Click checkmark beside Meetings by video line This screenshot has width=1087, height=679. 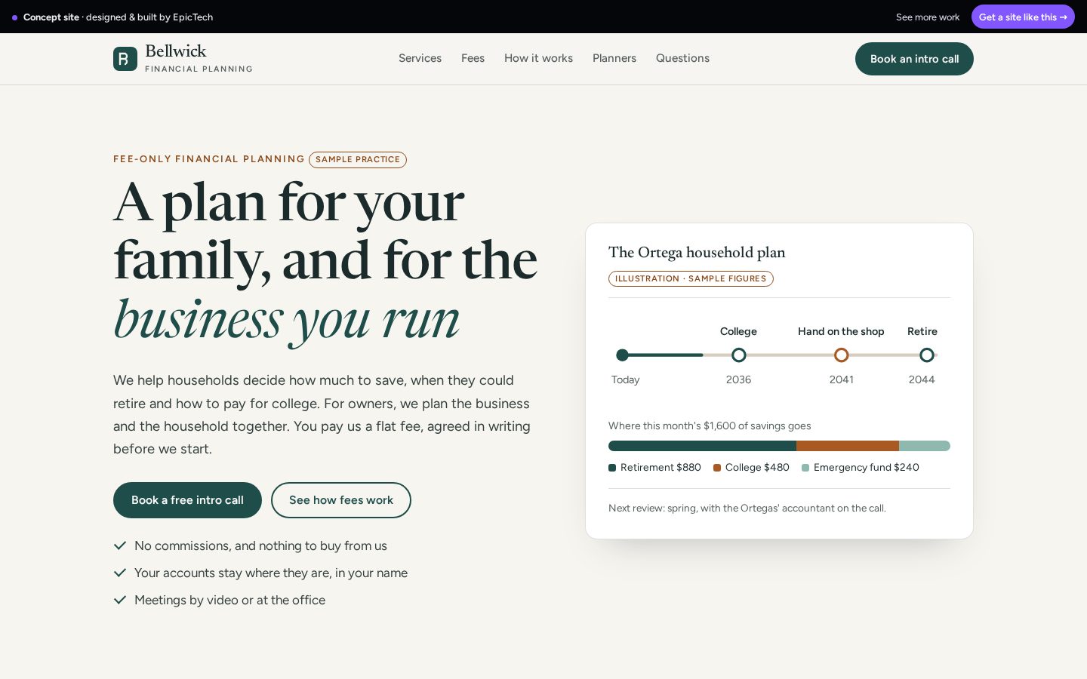(x=119, y=600)
